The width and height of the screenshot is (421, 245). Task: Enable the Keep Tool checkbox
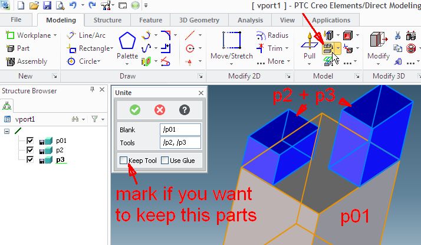click(x=123, y=161)
